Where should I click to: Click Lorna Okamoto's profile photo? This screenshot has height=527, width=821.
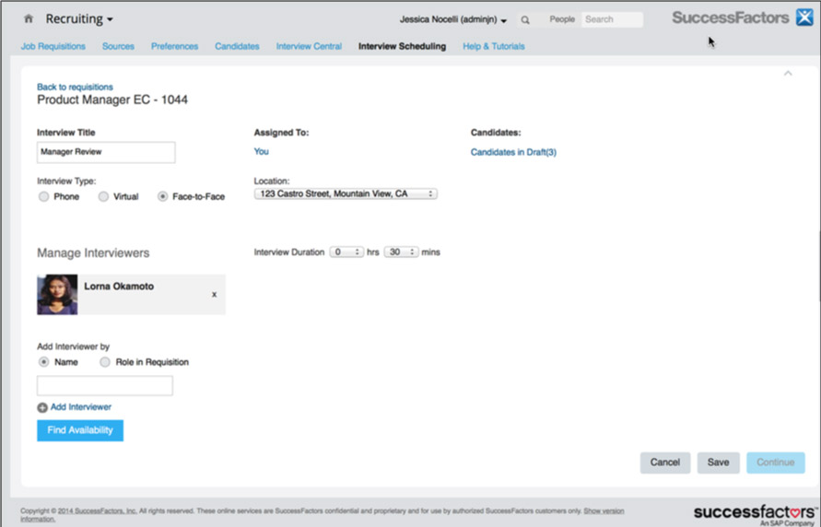pyautogui.click(x=57, y=295)
